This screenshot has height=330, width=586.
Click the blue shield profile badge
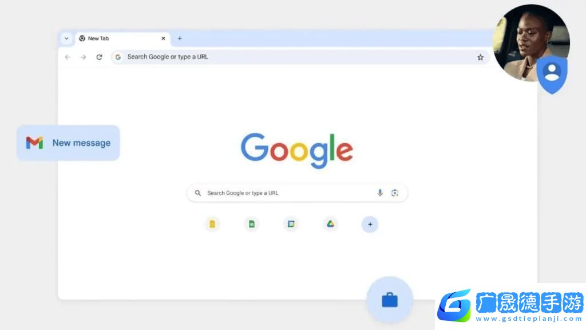click(552, 74)
